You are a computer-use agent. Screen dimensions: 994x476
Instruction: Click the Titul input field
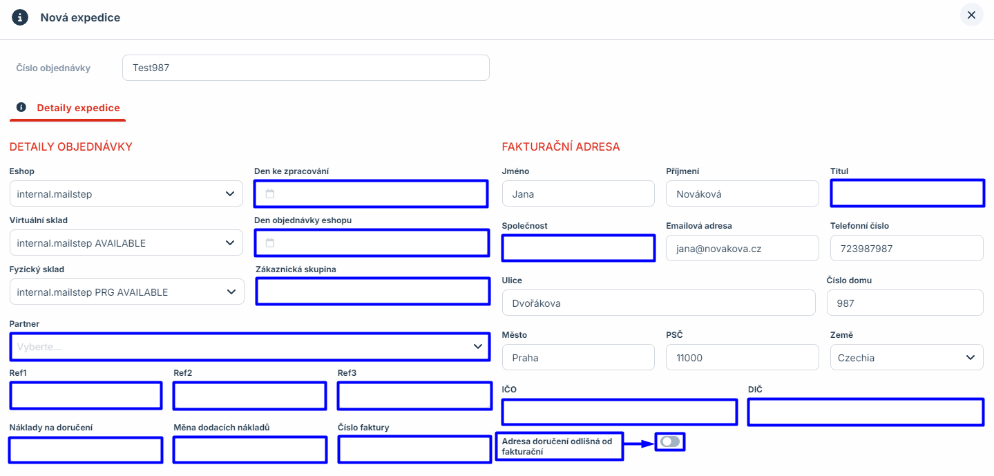[x=906, y=193]
